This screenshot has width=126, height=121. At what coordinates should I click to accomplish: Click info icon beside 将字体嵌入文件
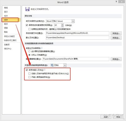[45, 70]
